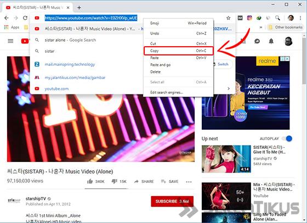This screenshot has height=223, width=307.
Task: Open the youtube.com suggestion link
Action: click(56, 89)
